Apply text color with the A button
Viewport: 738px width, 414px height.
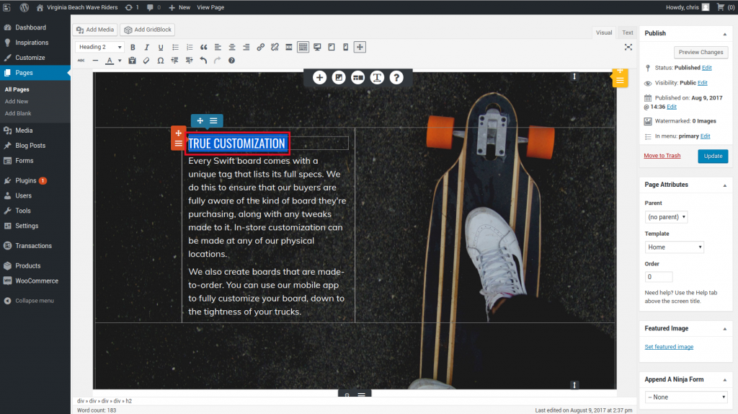110,61
